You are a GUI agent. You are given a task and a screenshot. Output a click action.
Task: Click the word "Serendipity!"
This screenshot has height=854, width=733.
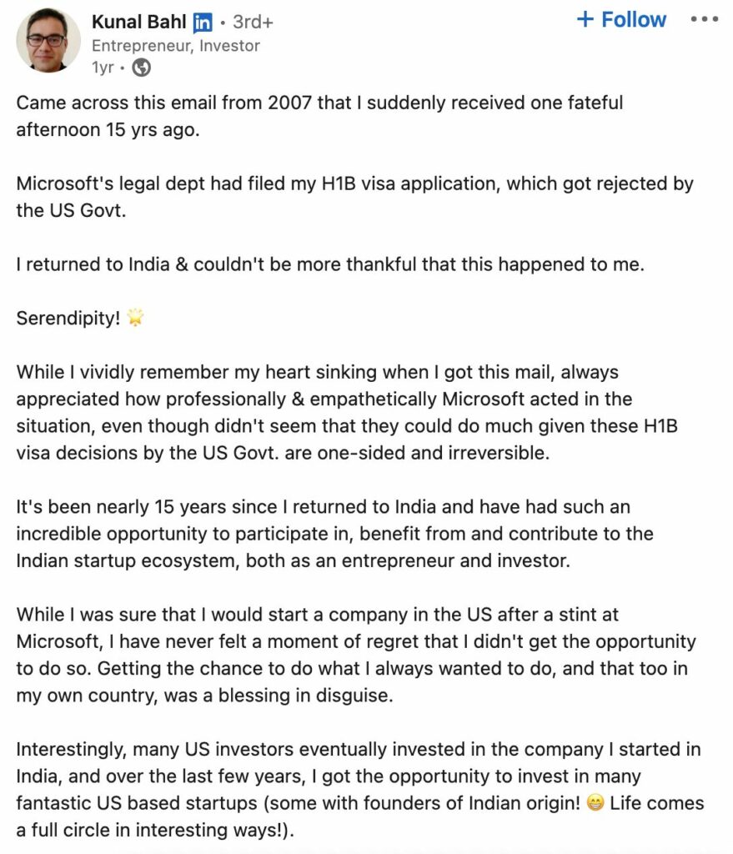(68, 319)
